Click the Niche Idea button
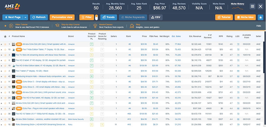Viewport: 266px width, 127px height. click(x=245, y=17)
